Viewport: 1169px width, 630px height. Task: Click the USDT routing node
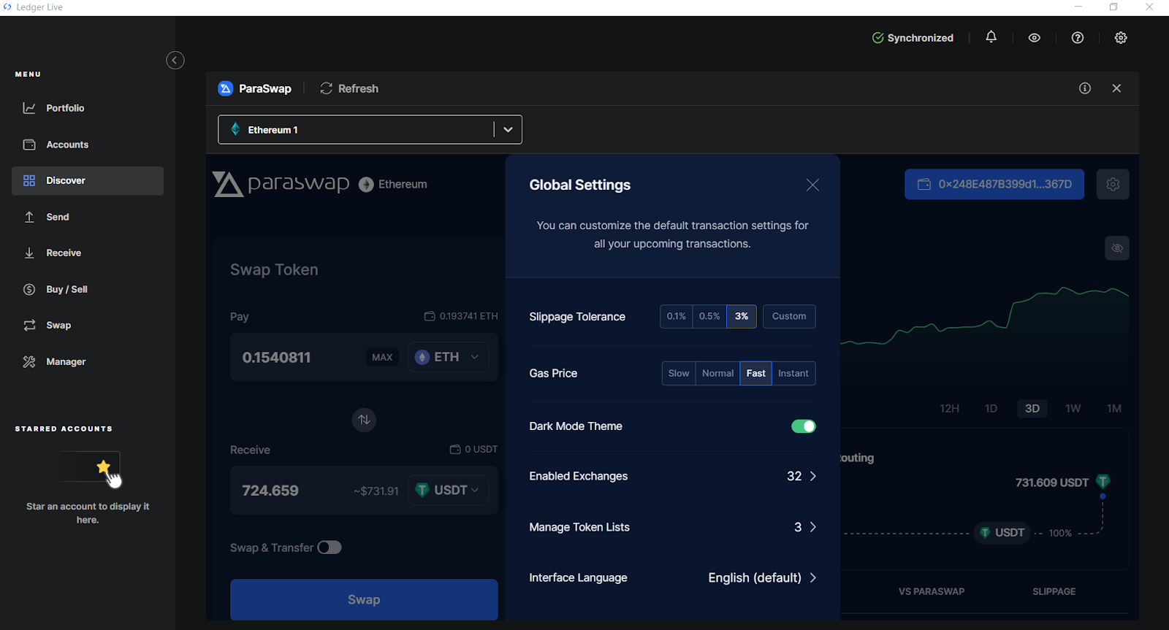[x=1002, y=533]
